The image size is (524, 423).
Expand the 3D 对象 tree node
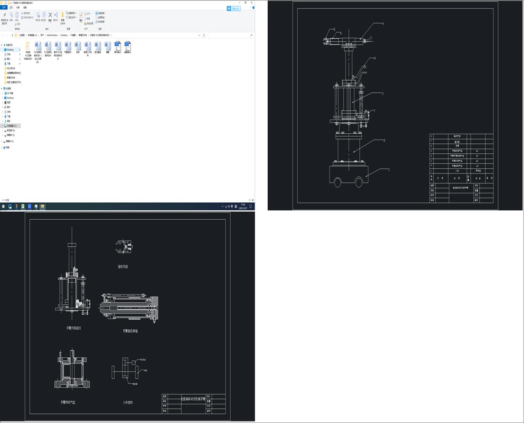click(3, 93)
